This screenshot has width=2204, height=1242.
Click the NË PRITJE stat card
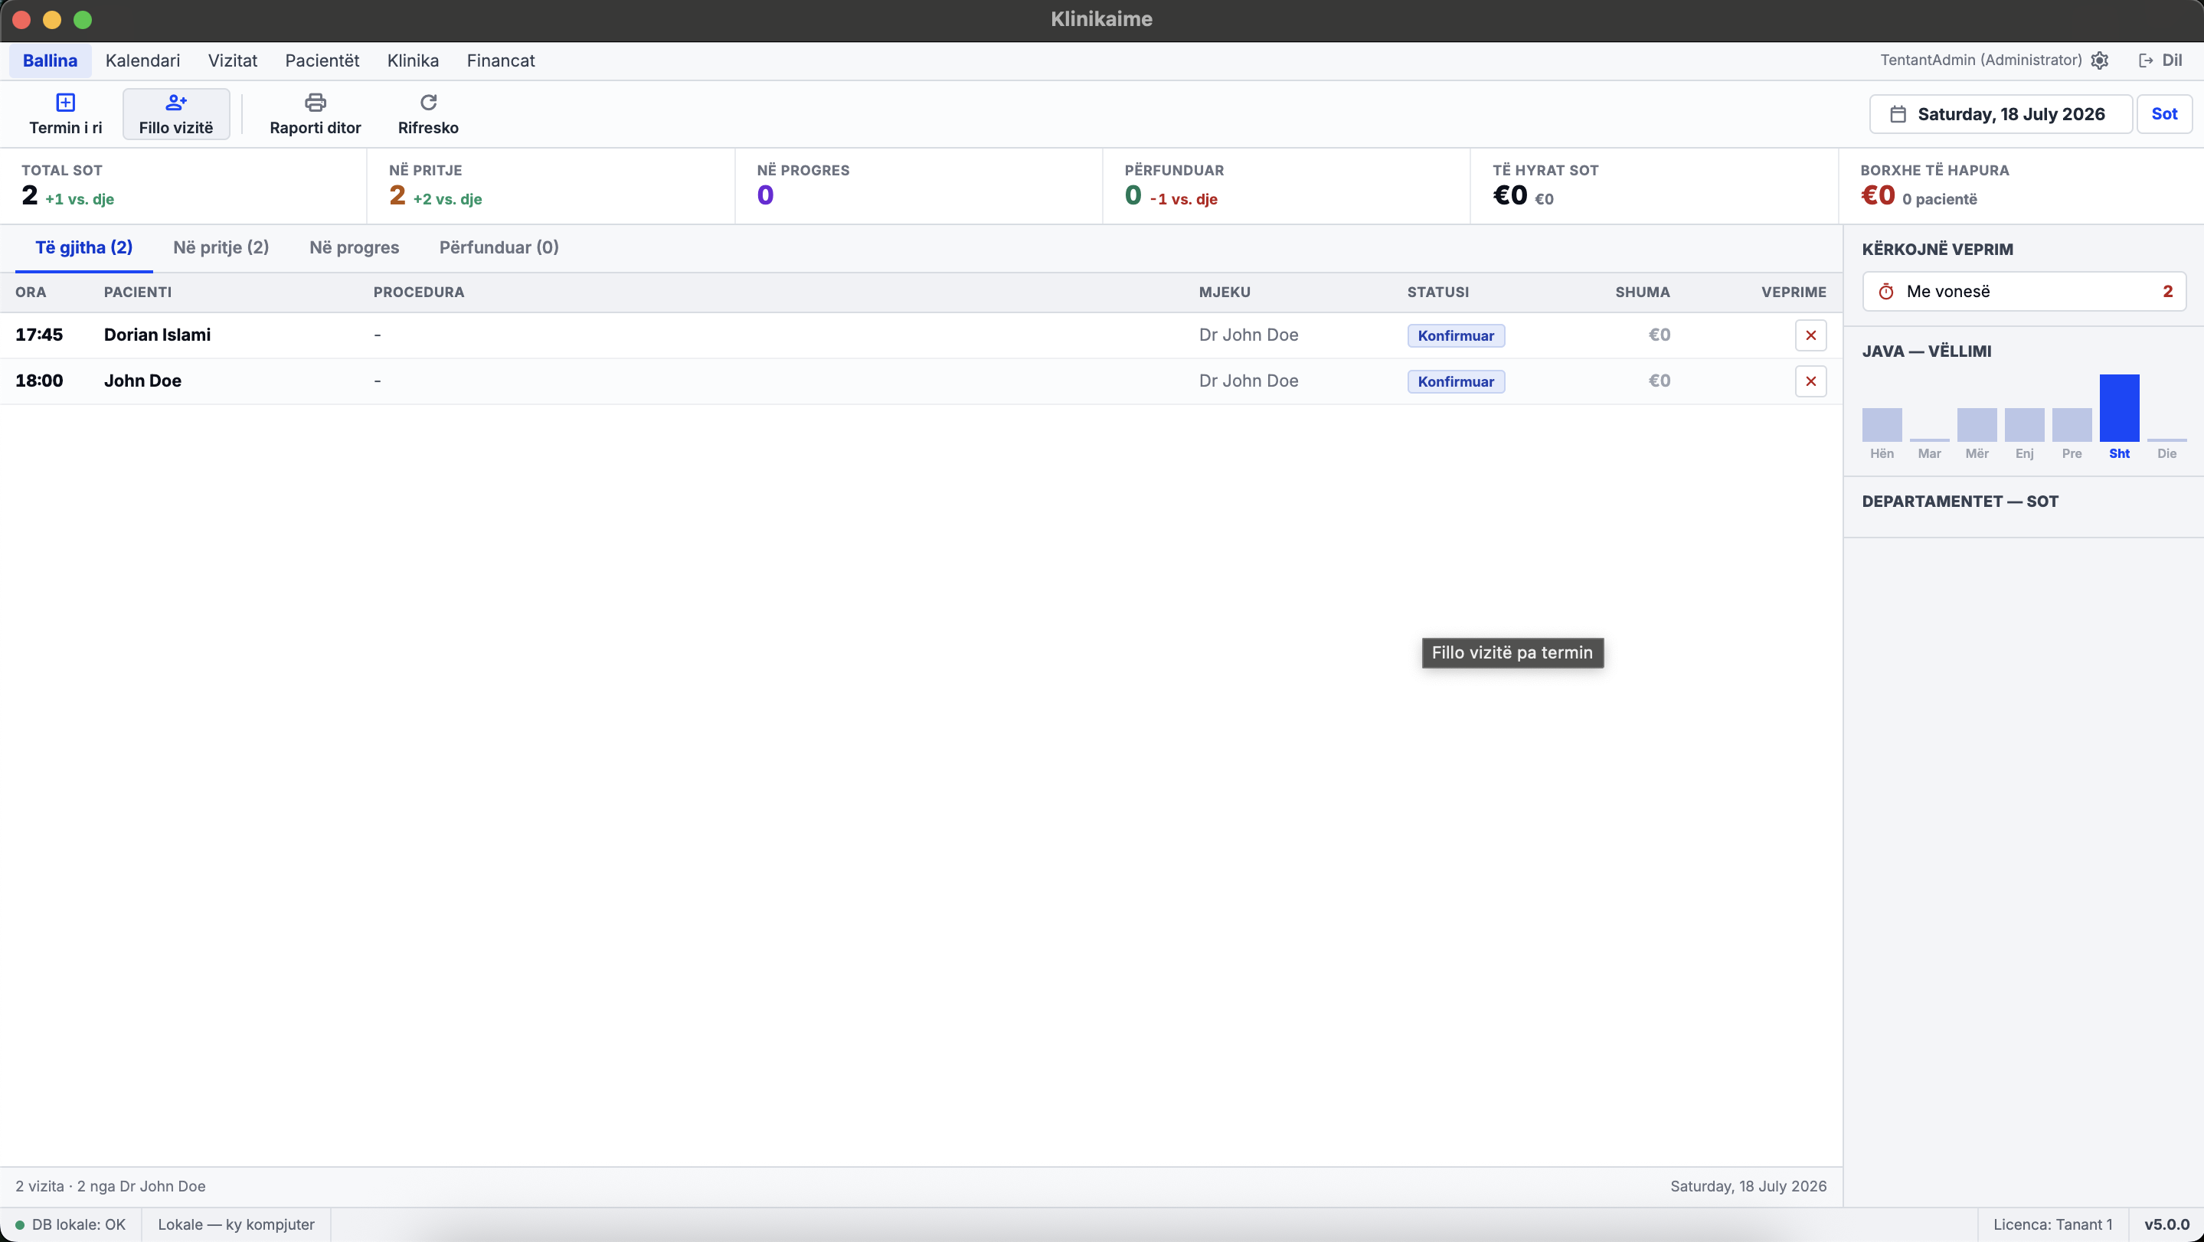tap(551, 187)
